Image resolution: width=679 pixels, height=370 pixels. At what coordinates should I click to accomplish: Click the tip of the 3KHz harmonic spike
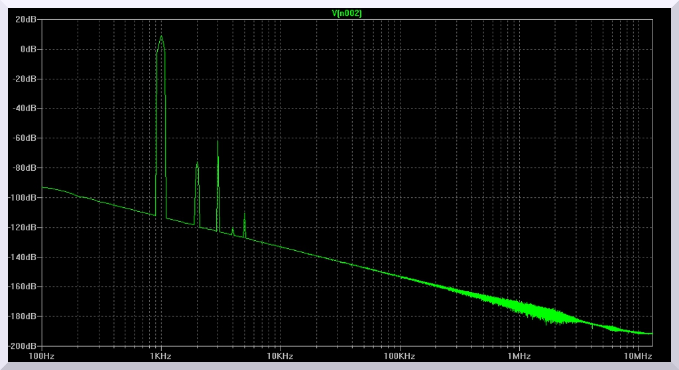click(217, 141)
